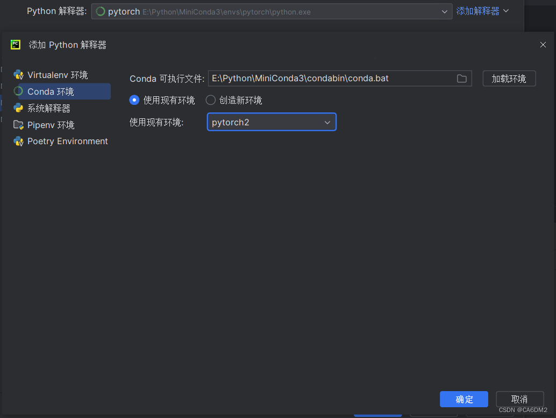Open folder picker for Conda executable path
The height and width of the screenshot is (418, 556).
click(x=461, y=78)
